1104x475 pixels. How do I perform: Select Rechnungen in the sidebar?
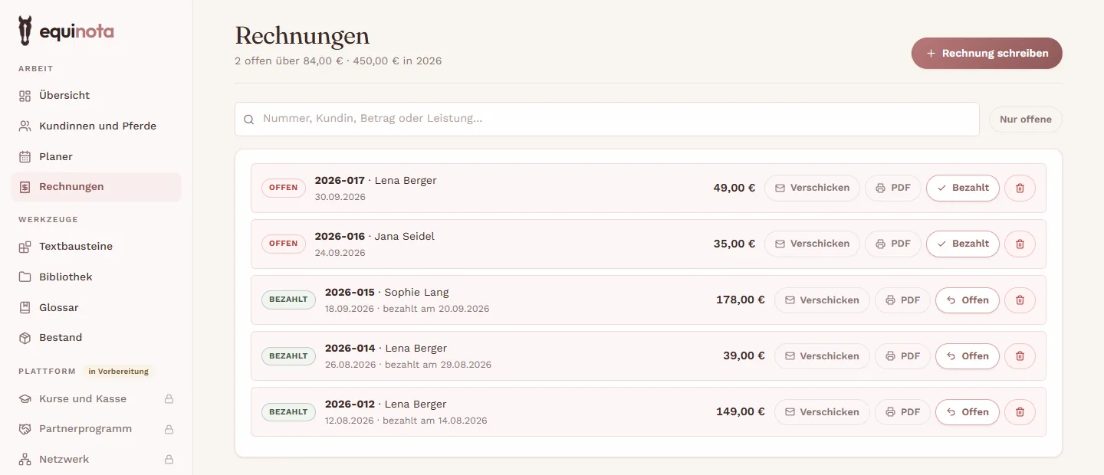point(96,187)
